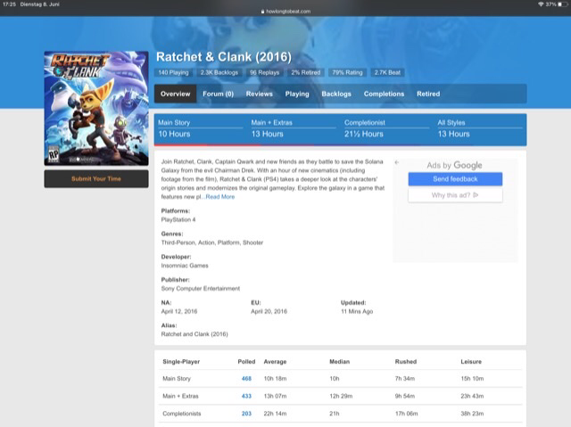Click the 2.7K Beat stat badge

point(387,73)
